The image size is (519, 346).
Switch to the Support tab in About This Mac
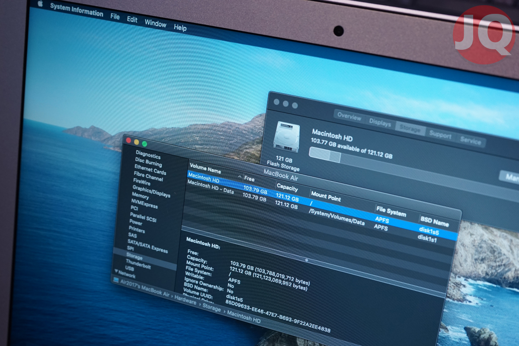[440, 135]
